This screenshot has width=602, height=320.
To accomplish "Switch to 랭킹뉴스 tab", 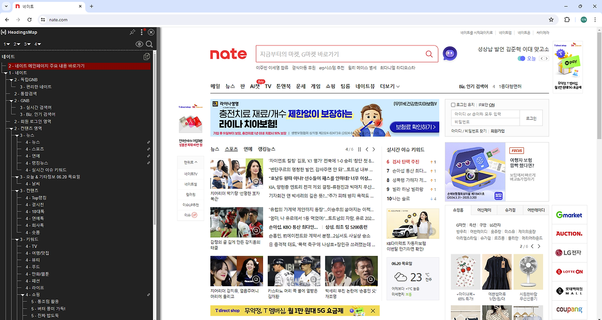I will [x=267, y=149].
